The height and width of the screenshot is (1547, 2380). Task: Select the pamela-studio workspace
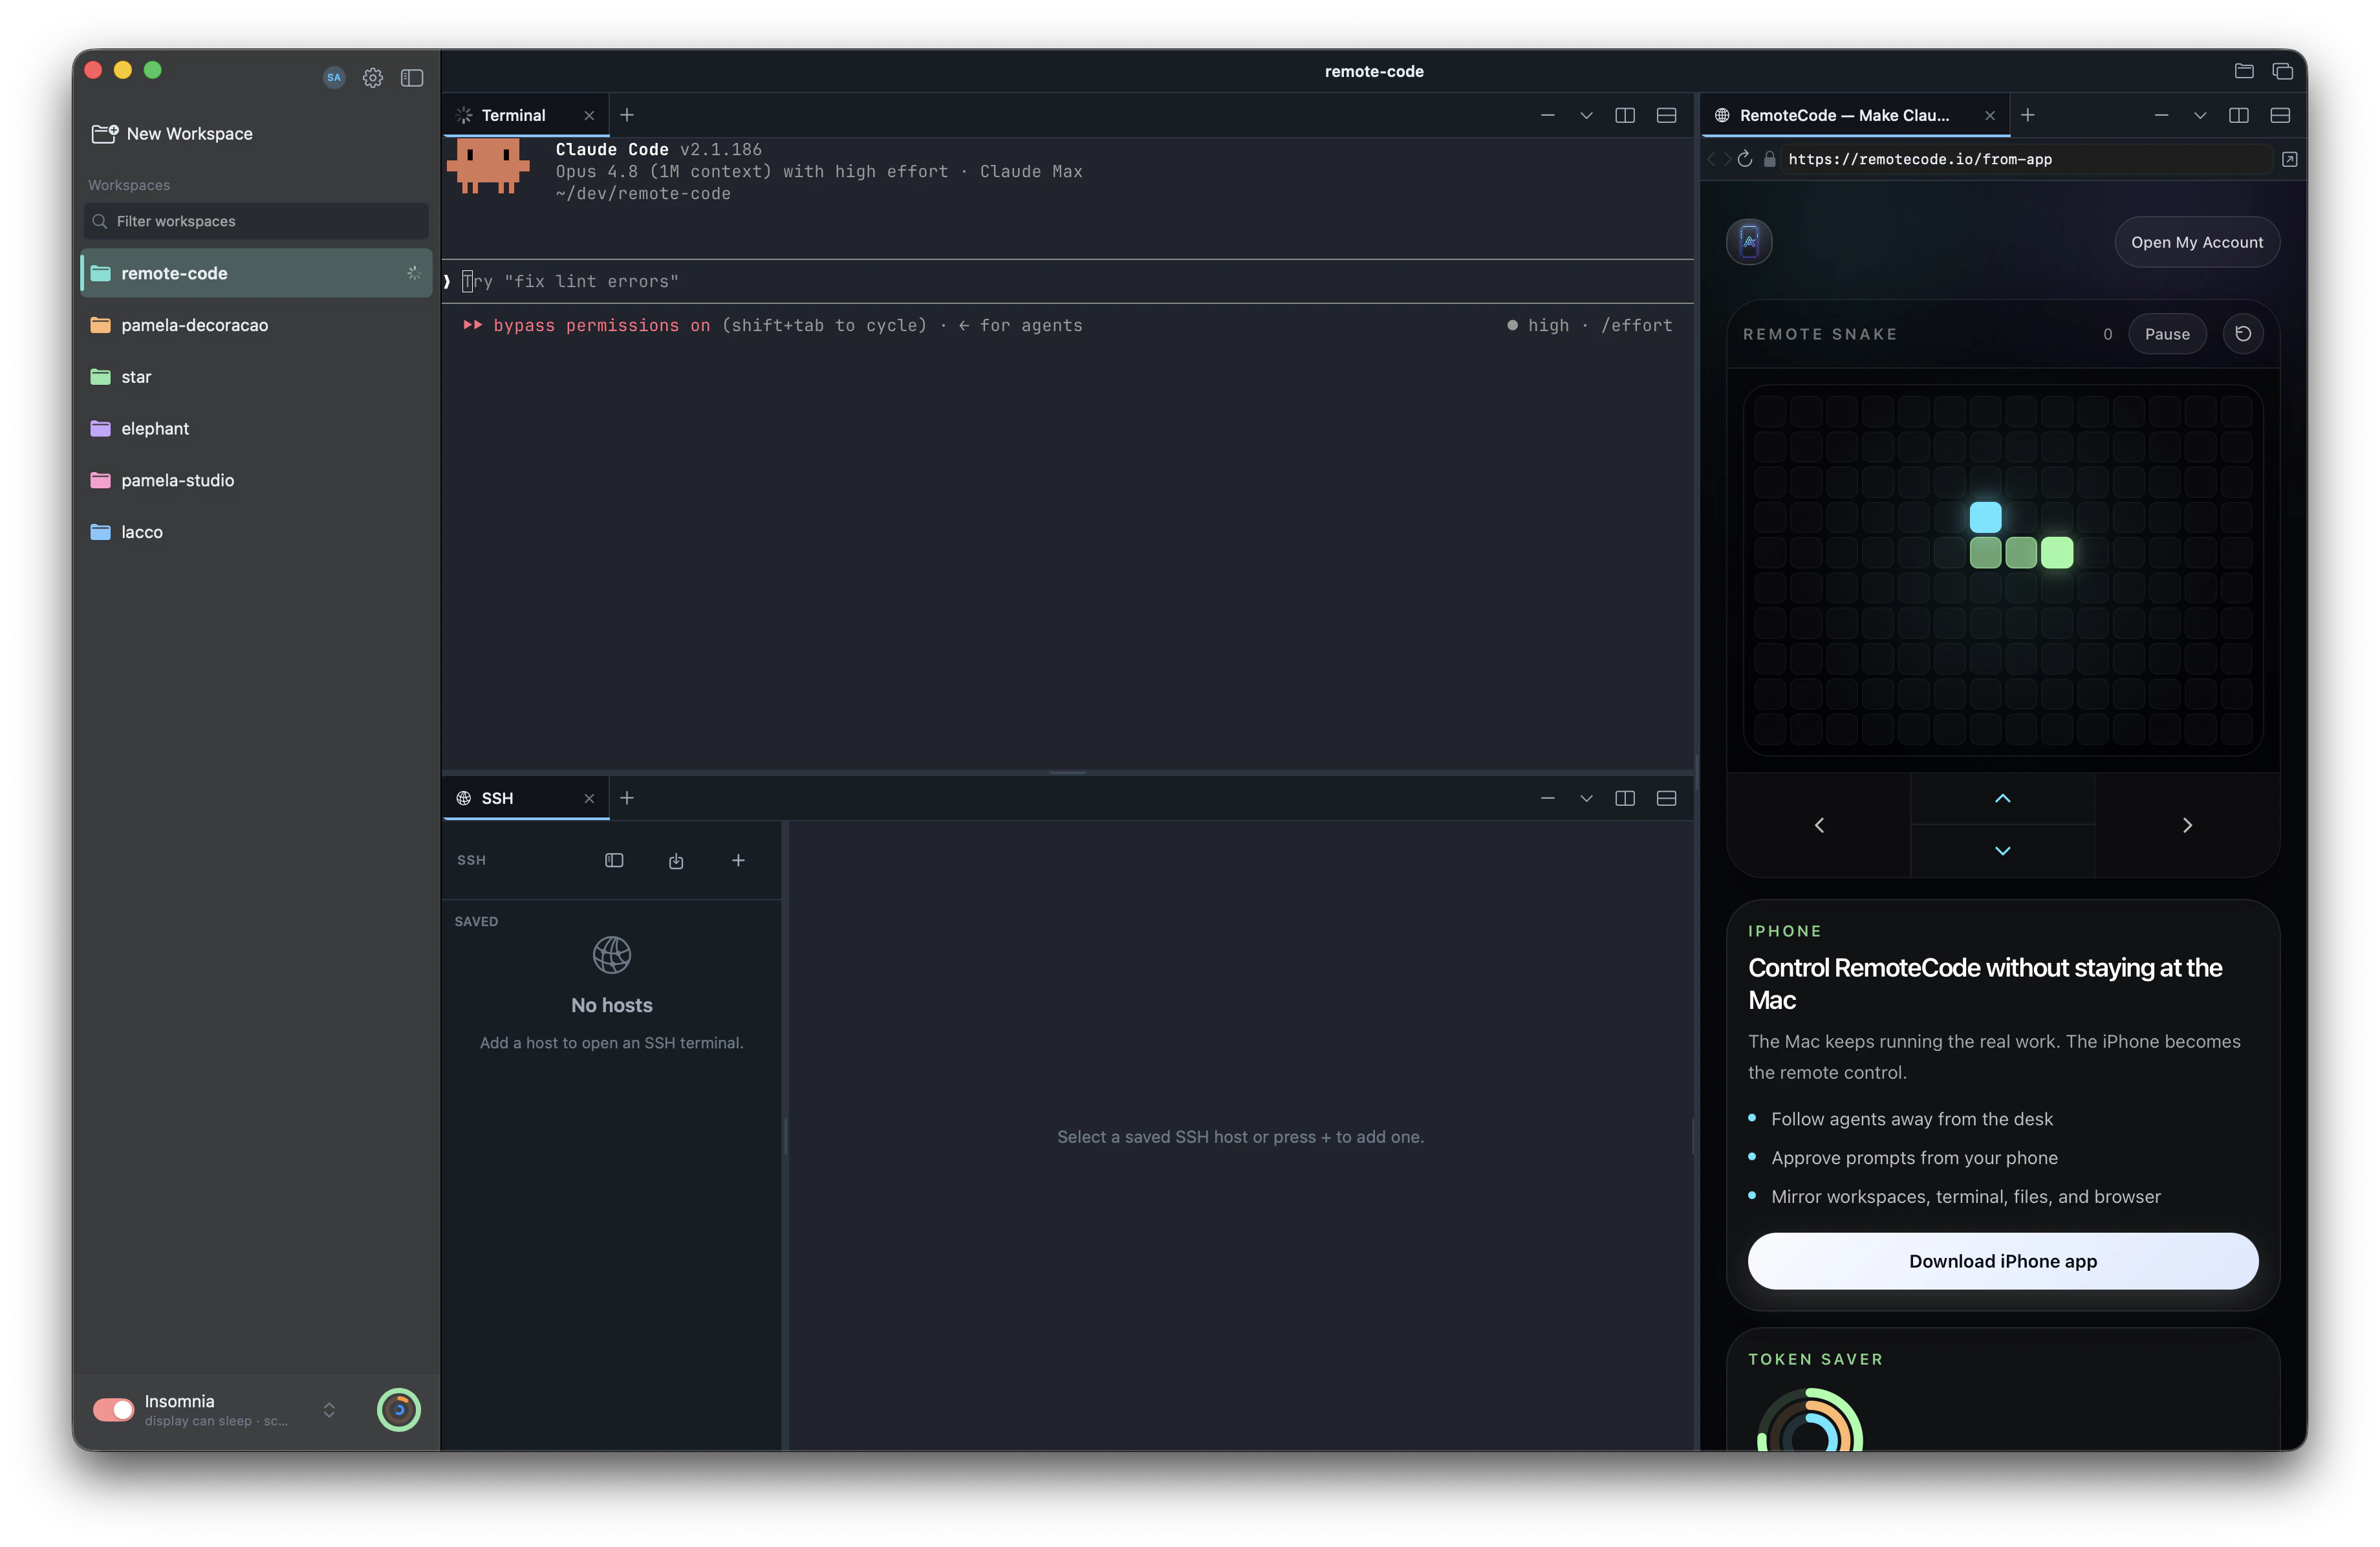(256, 480)
